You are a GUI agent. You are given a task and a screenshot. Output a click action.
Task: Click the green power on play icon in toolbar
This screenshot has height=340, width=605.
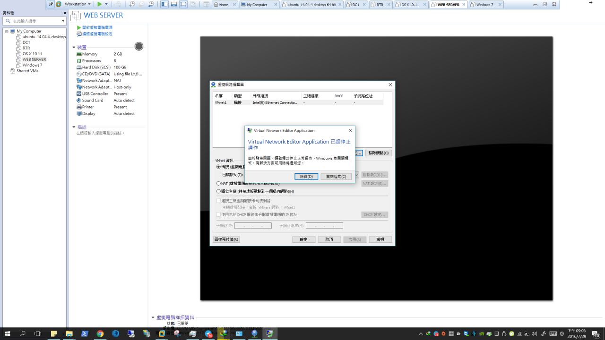tap(100, 4)
